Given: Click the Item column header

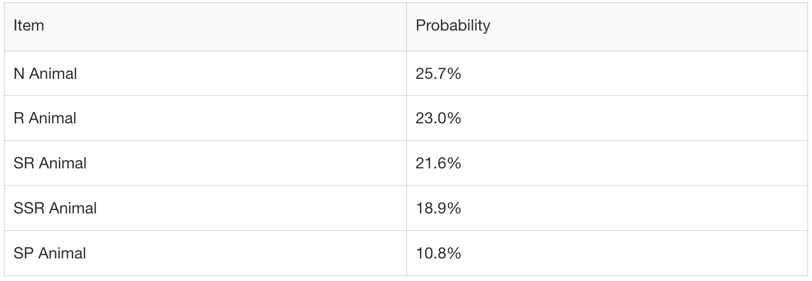Looking at the screenshot, I should 29,26.
